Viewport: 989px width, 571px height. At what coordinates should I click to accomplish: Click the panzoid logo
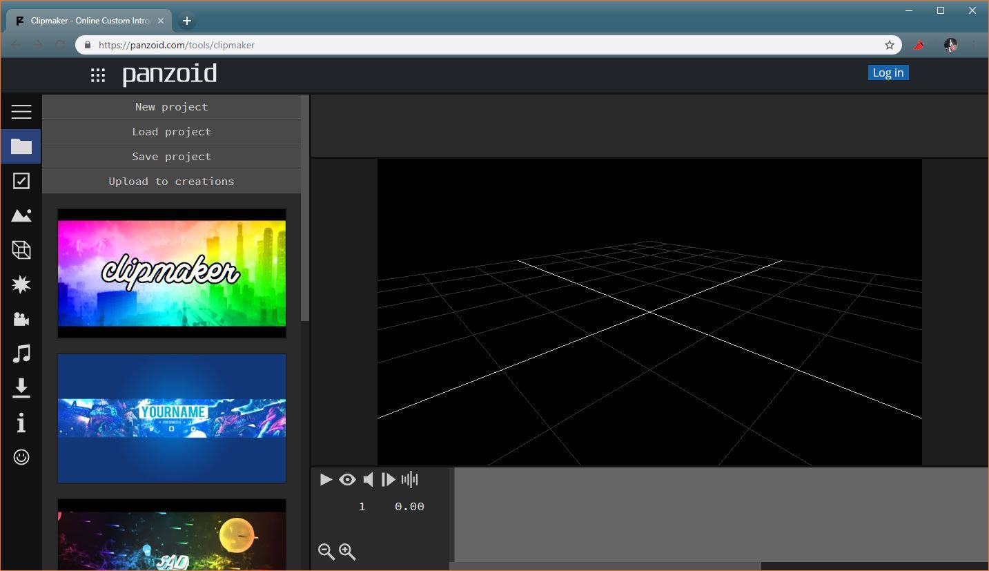click(x=170, y=74)
